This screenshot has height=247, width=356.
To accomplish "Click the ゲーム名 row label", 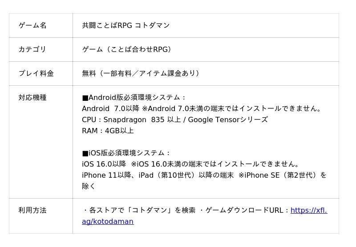I will 32,25.
